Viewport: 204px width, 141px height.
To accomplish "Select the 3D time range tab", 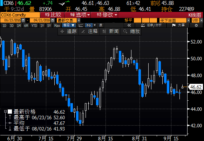I will tap(12, 26).
